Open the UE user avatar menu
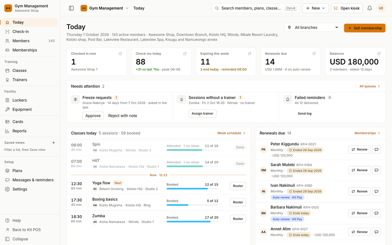392x245 pixels. pyautogui.click(x=381, y=8)
